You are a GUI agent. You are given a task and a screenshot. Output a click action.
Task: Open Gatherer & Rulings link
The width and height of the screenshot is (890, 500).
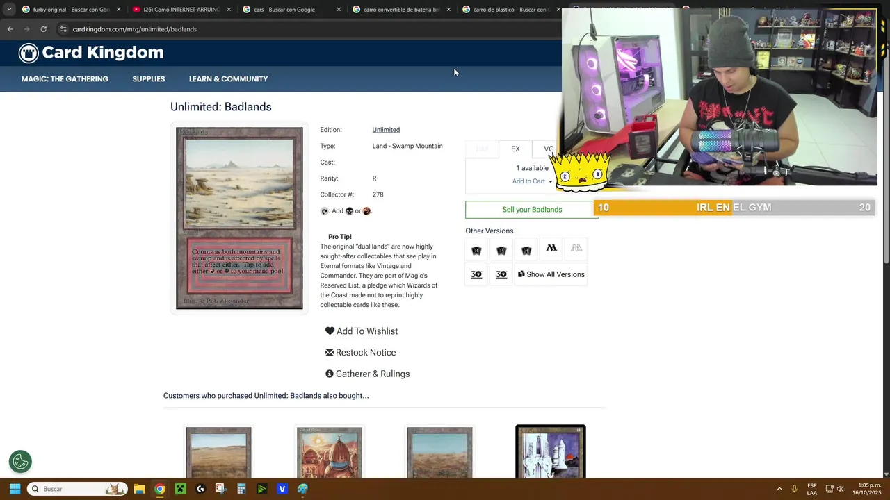pyautogui.click(x=367, y=374)
